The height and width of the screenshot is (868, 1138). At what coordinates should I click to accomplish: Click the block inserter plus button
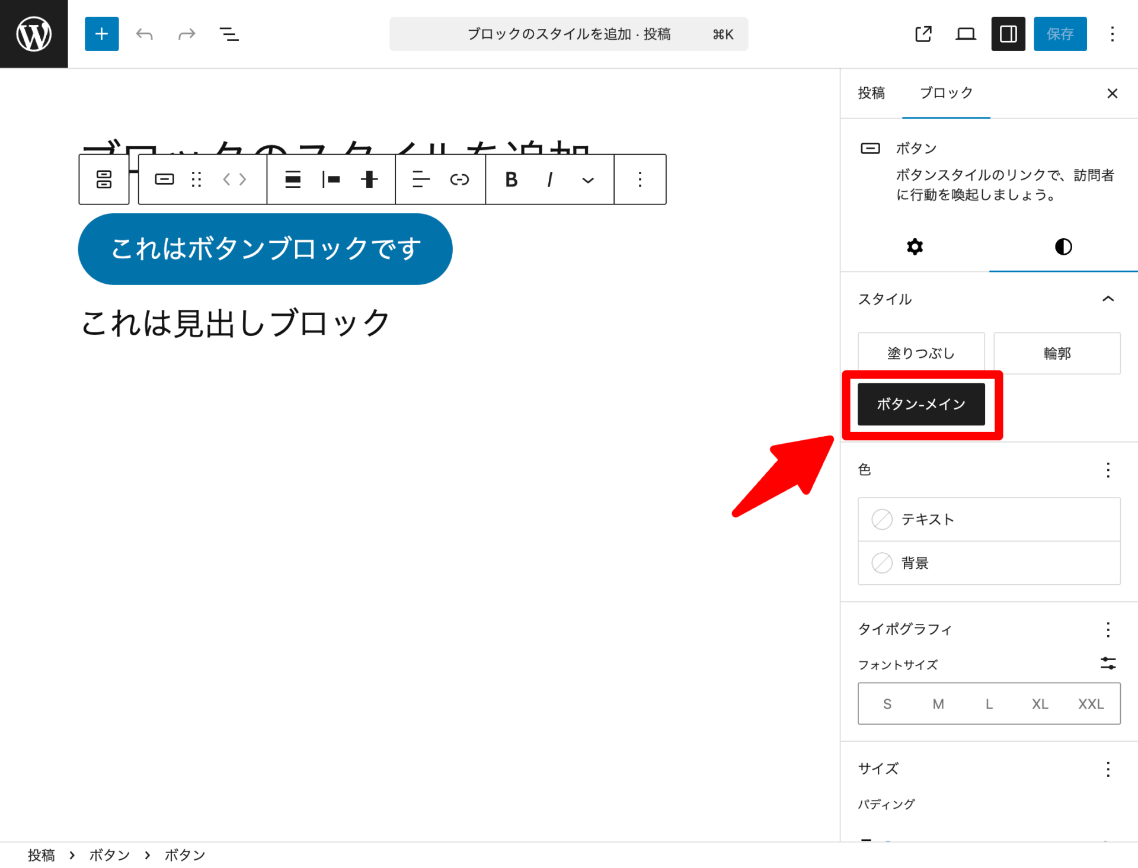pyautogui.click(x=101, y=34)
